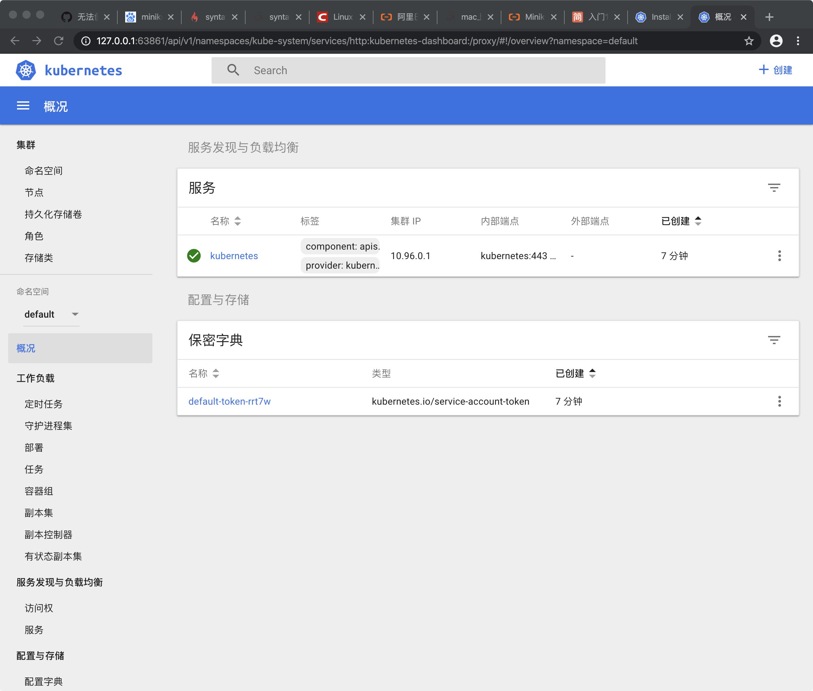Switch to the minik Baidu tab
813x691 pixels.
click(x=149, y=17)
